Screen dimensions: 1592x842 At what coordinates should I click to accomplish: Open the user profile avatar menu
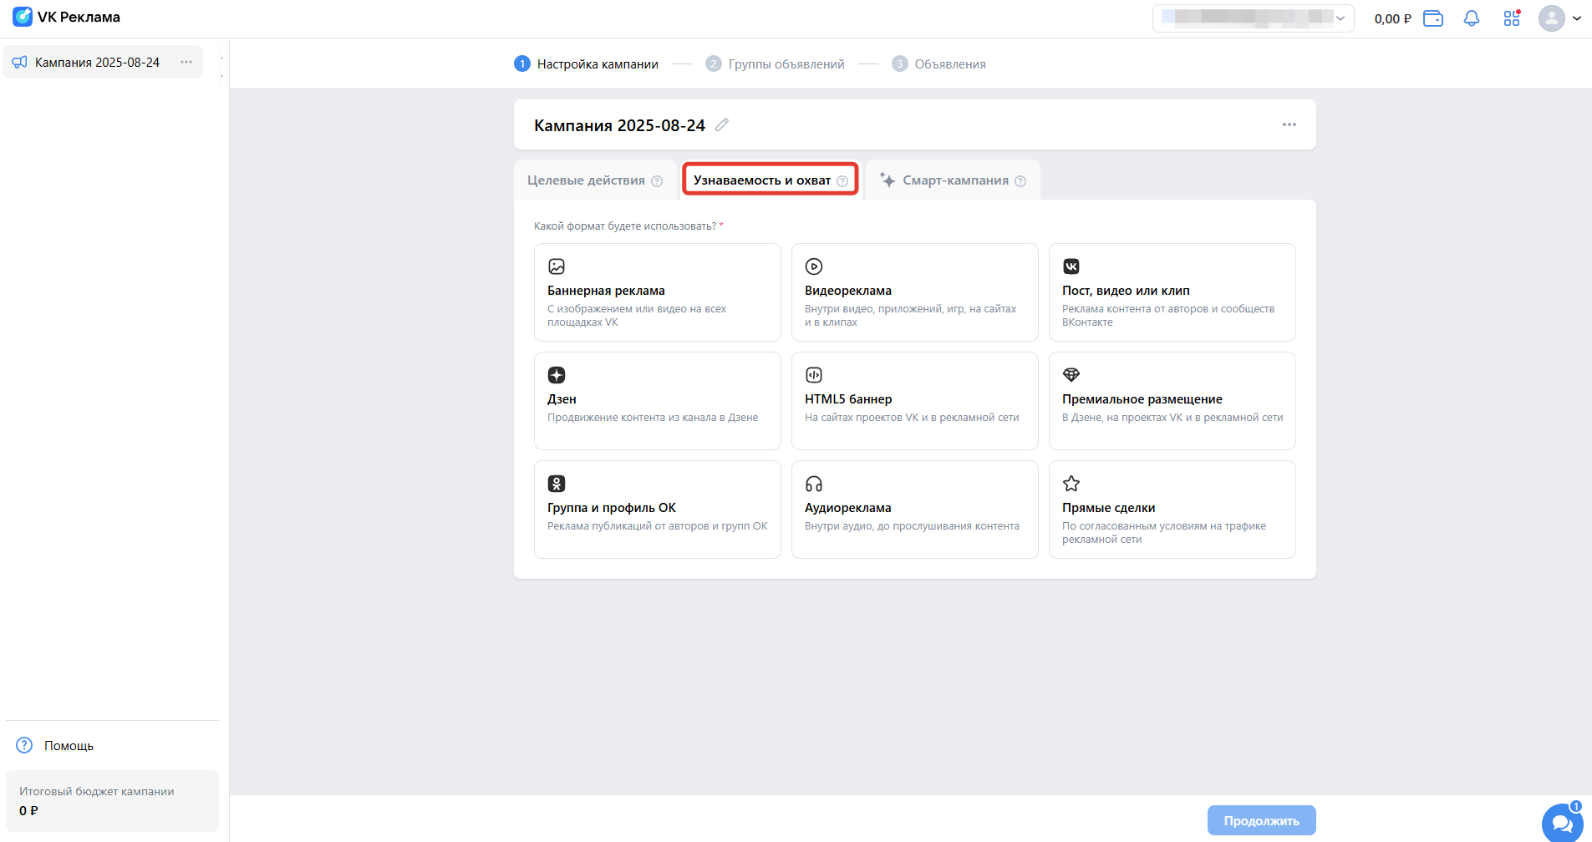pos(1559,18)
